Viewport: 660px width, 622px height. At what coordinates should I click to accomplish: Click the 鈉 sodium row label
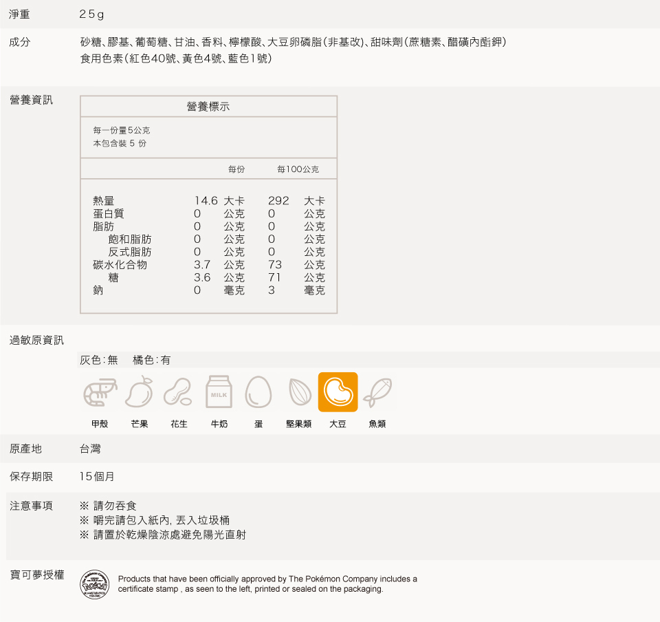98,290
